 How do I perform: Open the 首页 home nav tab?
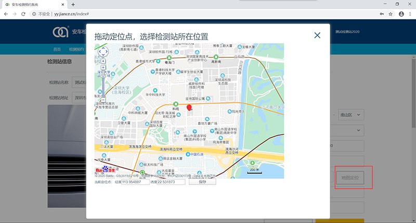point(57,49)
